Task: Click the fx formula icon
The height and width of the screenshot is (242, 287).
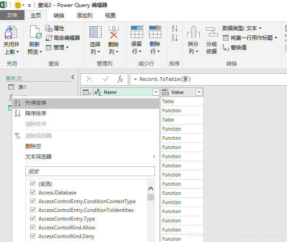Action: point(120,79)
